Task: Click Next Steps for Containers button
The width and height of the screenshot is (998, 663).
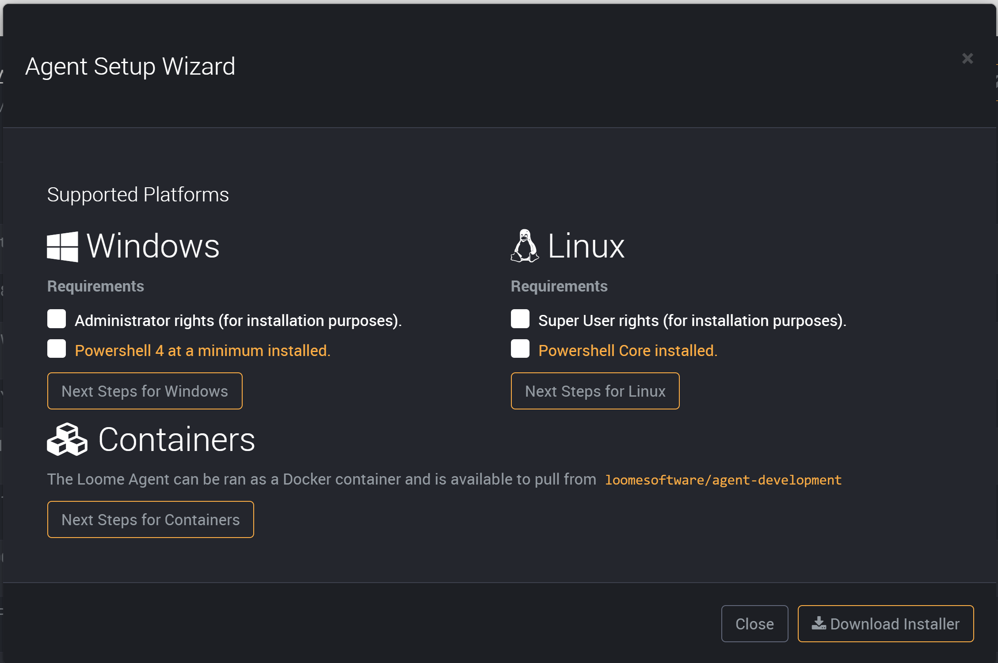Action: pos(151,519)
